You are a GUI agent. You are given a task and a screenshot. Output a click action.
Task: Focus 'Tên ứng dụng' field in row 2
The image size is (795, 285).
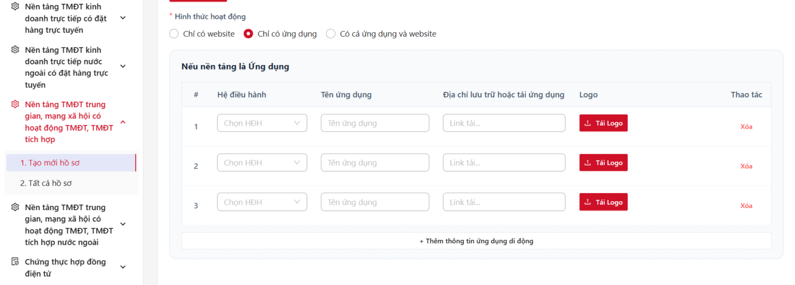pos(375,163)
